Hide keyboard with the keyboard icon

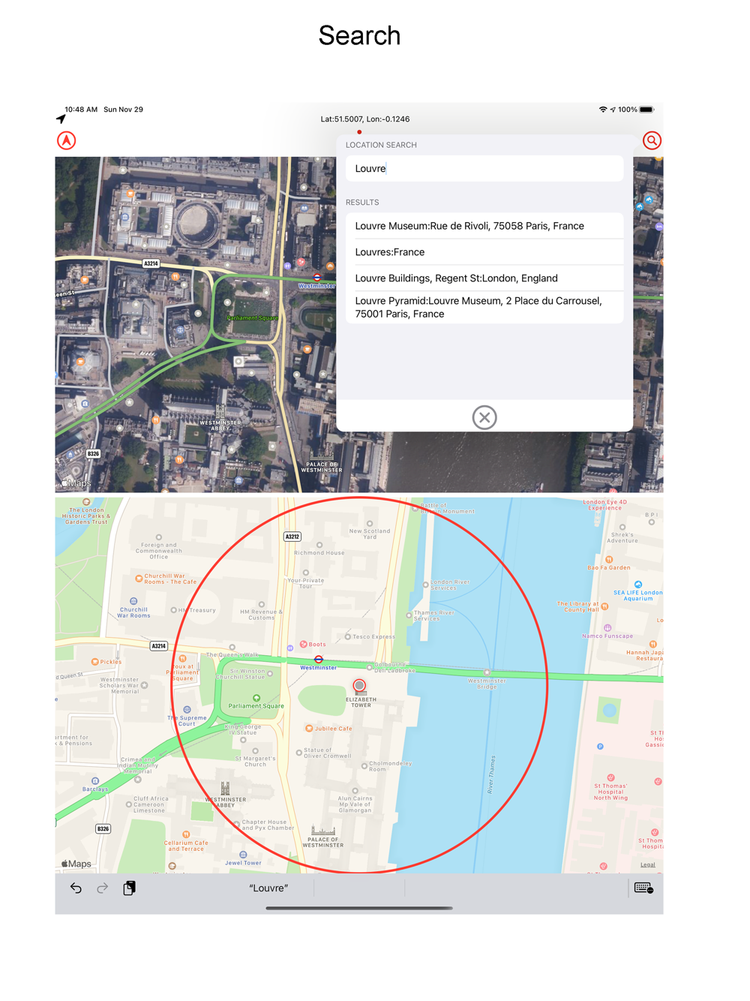(x=643, y=888)
